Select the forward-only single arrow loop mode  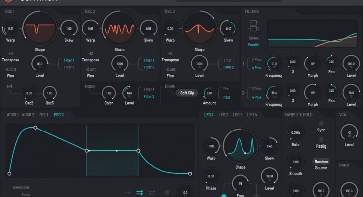pyautogui.click(x=128, y=192)
